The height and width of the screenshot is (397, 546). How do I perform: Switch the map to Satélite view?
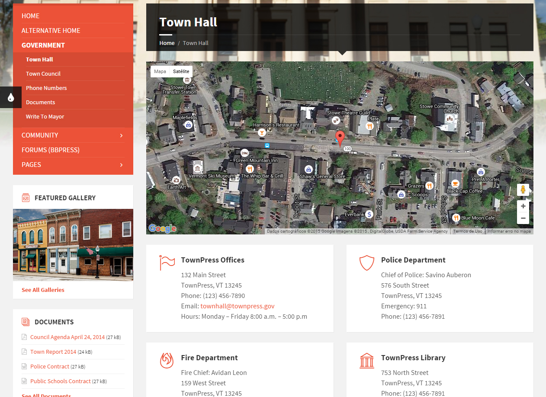pyautogui.click(x=181, y=71)
